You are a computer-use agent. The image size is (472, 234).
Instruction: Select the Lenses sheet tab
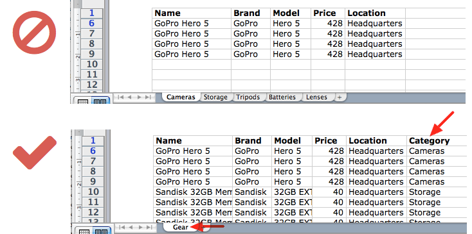click(x=316, y=97)
